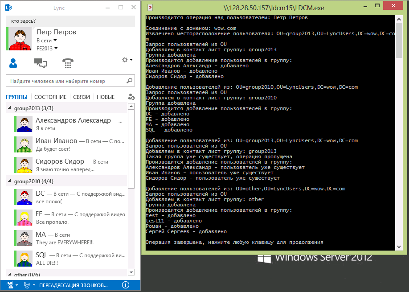The image size is (409, 292).
Task: Maximize the LDCM.exe console window
Action: (377, 5)
